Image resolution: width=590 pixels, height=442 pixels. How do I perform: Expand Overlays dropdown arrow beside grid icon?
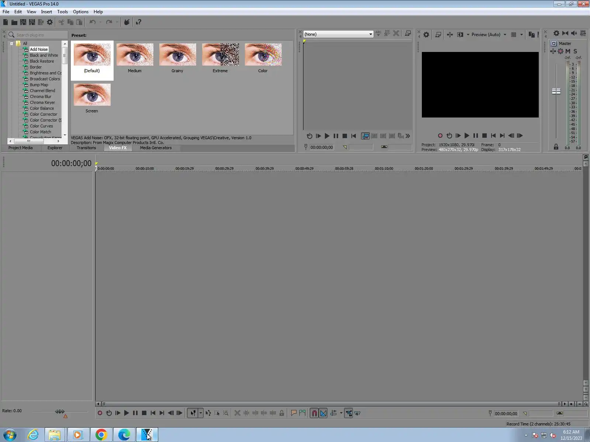point(521,34)
